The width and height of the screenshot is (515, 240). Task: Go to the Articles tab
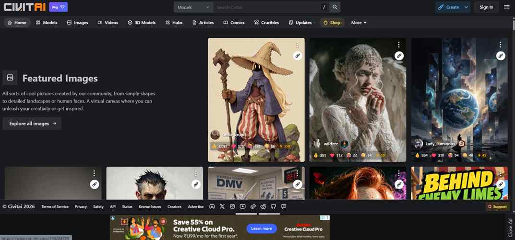[x=203, y=23]
